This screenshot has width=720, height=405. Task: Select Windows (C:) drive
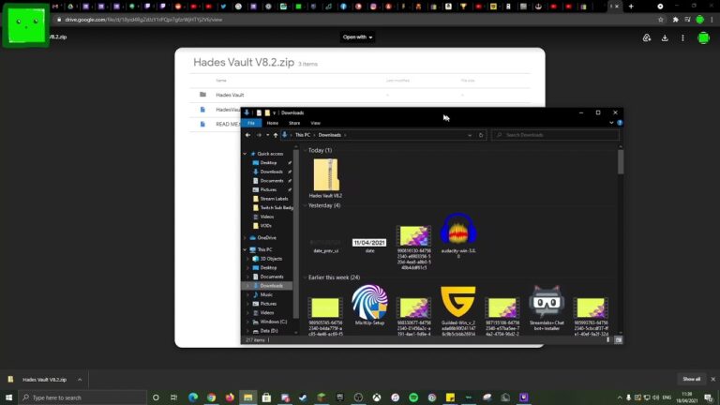tap(273, 322)
